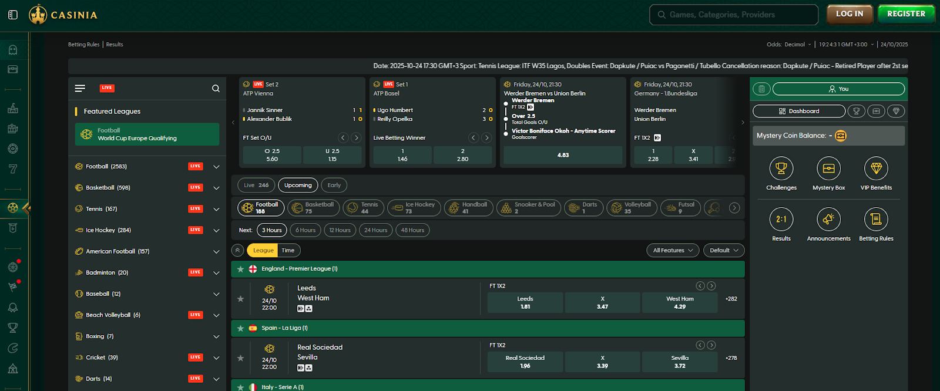Toggle Football LIVE badge in sports list
The height and width of the screenshot is (391, 940).
pyautogui.click(x=196, y=166)
